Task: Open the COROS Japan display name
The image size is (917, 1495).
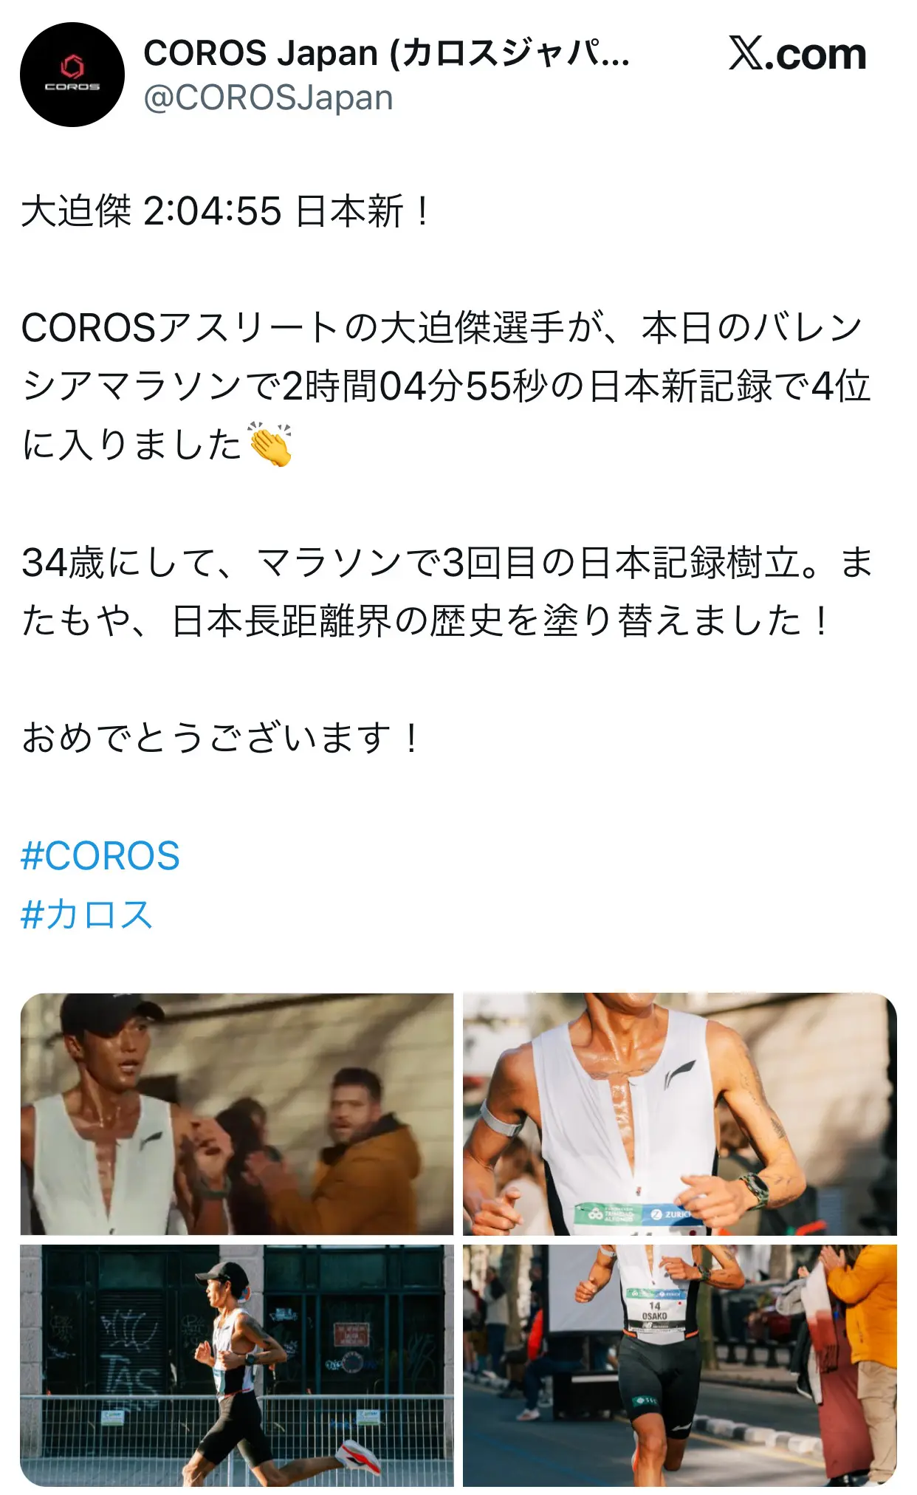Action: tap(387, 53)
